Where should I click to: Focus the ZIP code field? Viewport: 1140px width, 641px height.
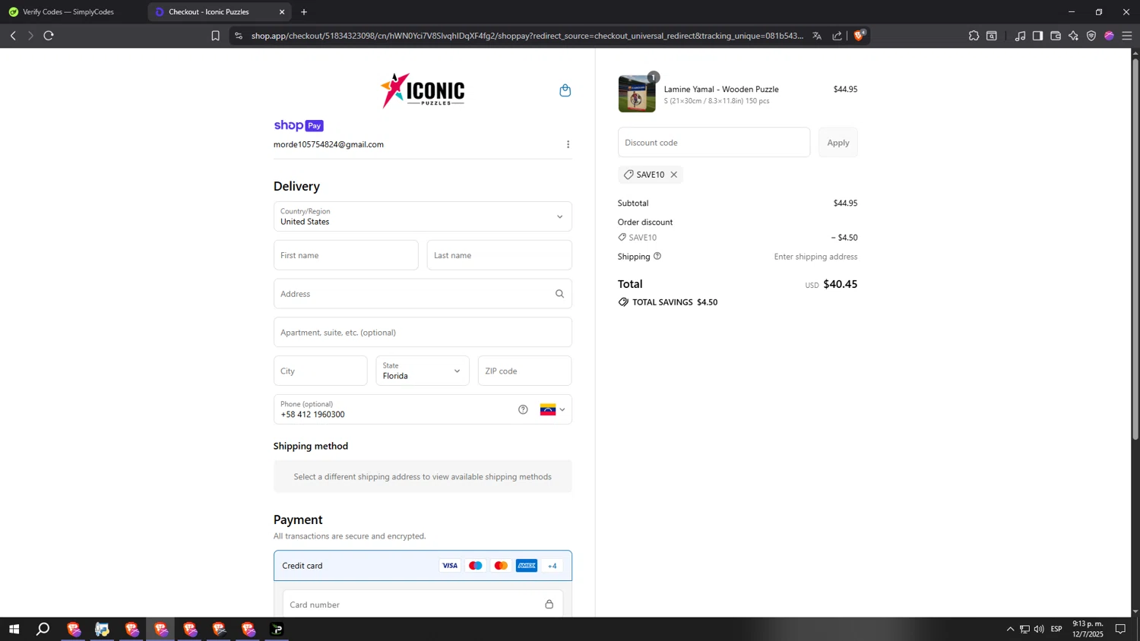(524, 371)
